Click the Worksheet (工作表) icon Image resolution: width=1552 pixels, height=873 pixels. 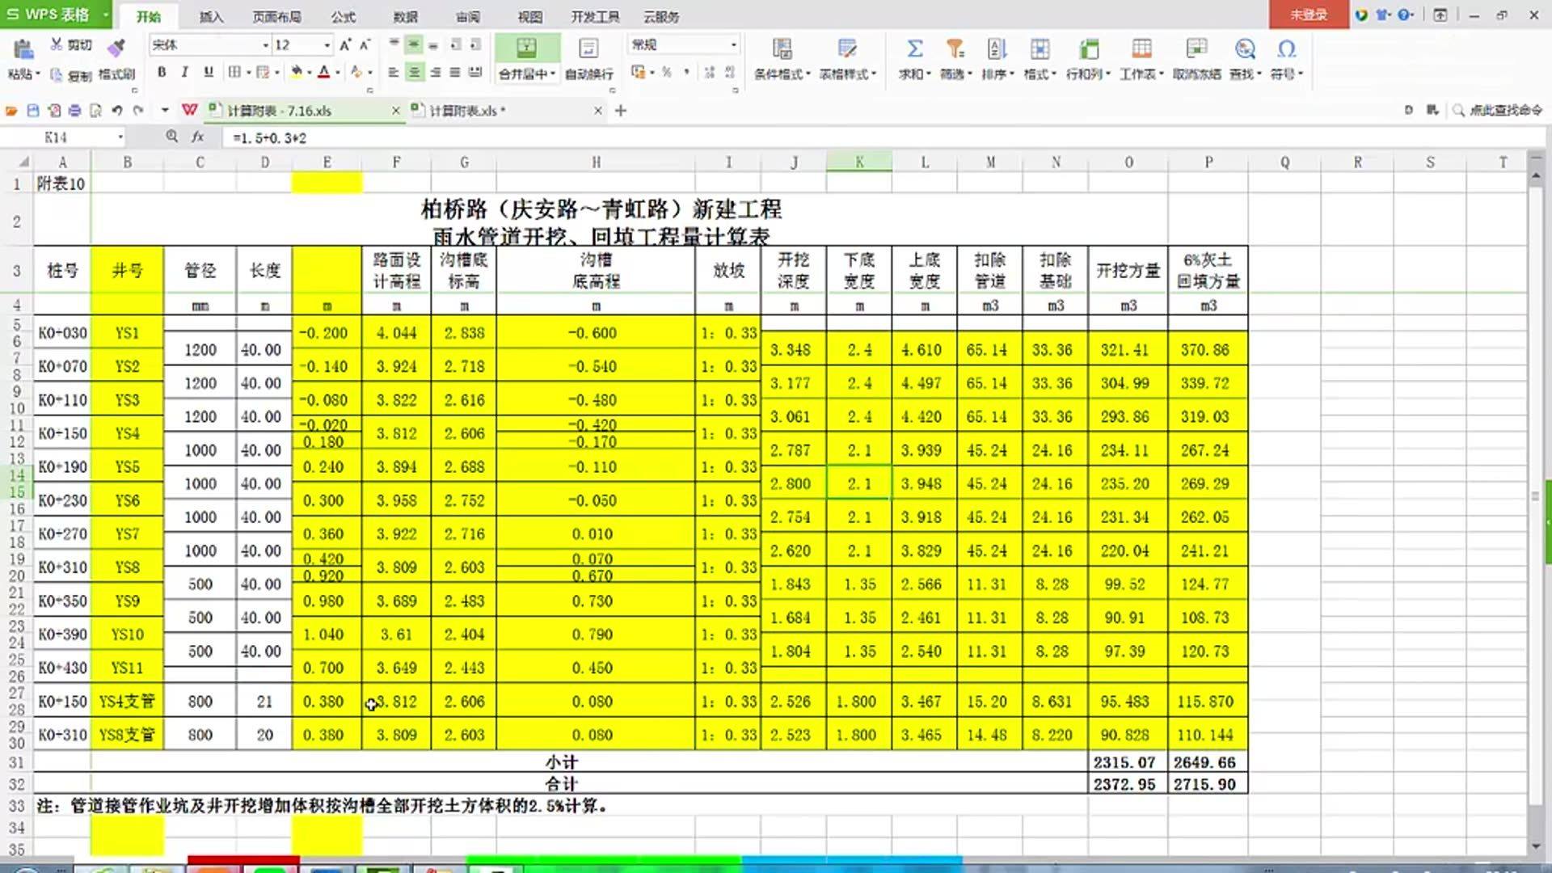(1141, 49)
